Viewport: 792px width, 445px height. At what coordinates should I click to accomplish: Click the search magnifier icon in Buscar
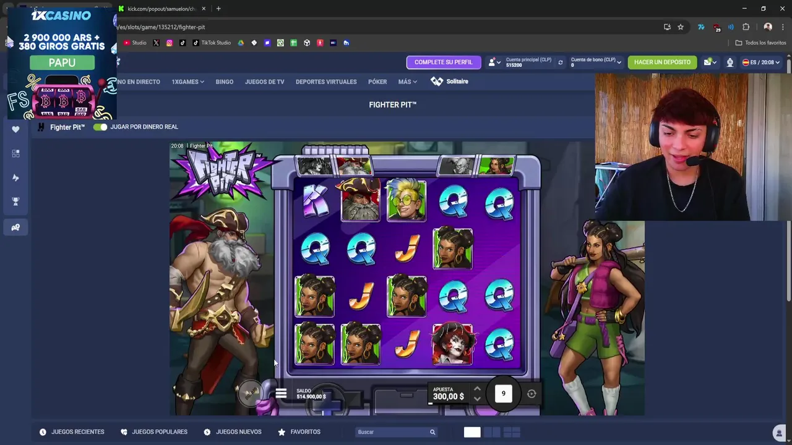click(433, 432)
